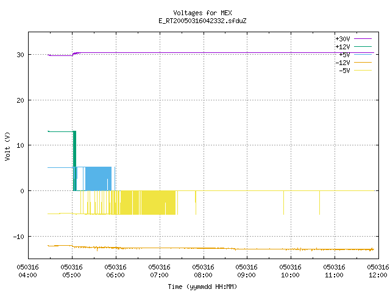Click the y-axis tick label -10

19,237
